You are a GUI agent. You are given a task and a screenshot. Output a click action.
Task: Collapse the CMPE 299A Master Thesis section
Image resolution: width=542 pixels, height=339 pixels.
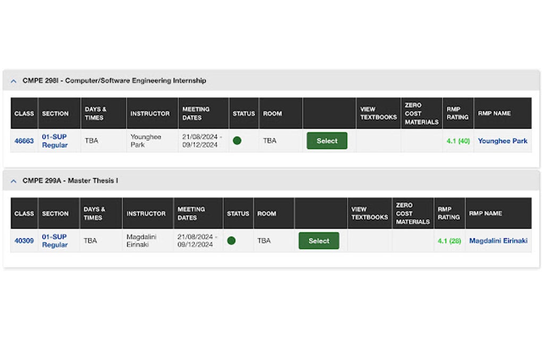13,181
